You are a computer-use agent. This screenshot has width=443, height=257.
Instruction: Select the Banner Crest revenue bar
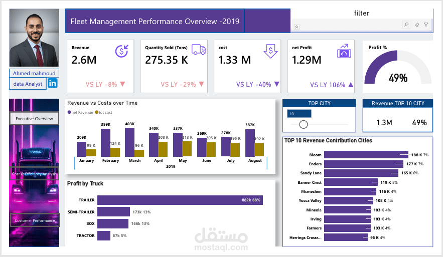[351, 182]
